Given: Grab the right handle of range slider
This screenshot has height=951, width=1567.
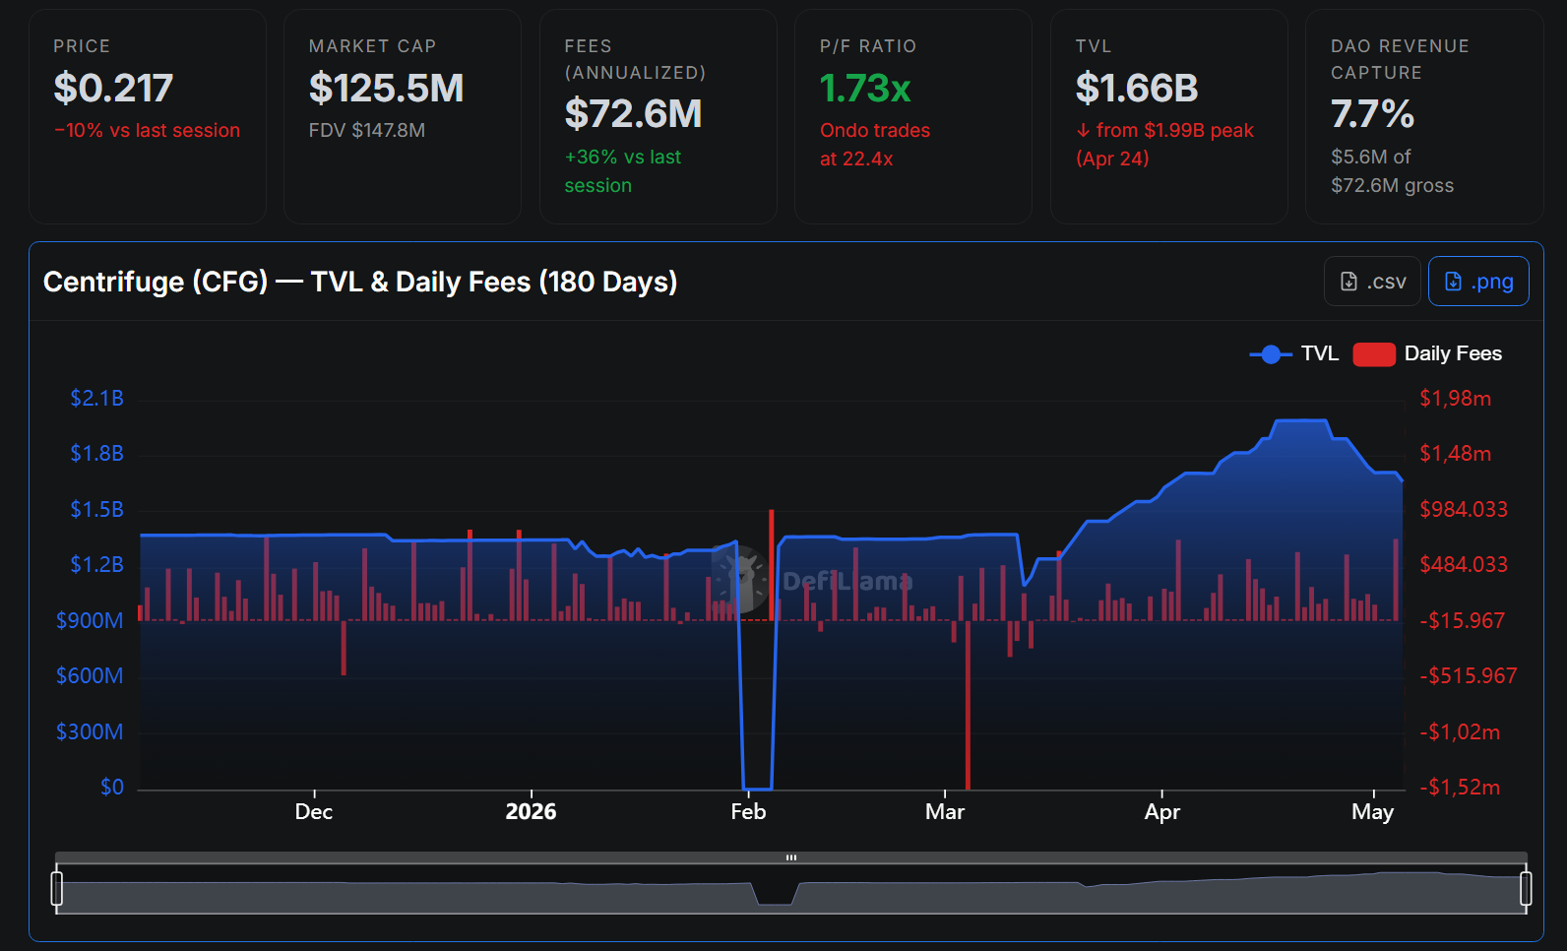Looking at the screenshot, I should click(x=1526, y=888).
